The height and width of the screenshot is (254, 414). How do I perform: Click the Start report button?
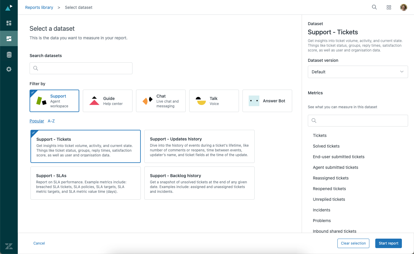coord(388,243)
